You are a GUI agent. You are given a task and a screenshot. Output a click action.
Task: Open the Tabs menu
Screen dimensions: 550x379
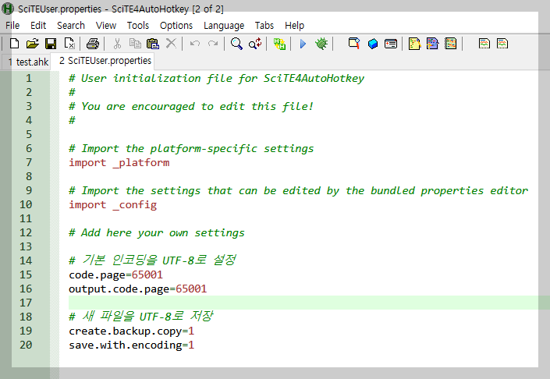pos(264,26)
